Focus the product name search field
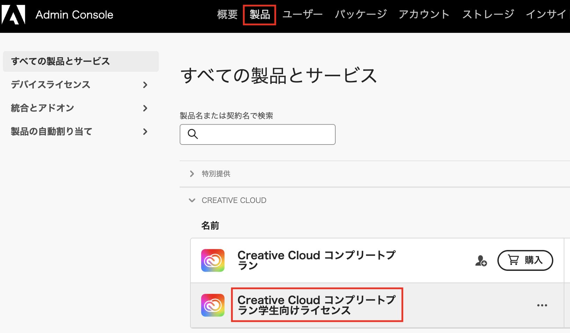570x333 pixels. [x=258, y=134]
